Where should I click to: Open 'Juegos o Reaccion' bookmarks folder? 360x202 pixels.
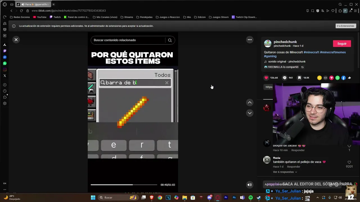[168, 17]
